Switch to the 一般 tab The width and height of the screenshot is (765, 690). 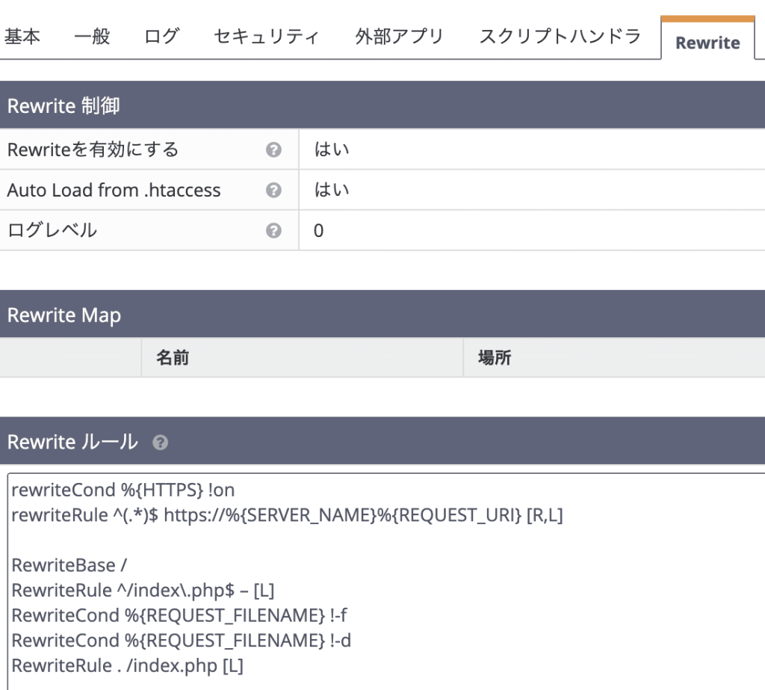click(x=92, y=37)
